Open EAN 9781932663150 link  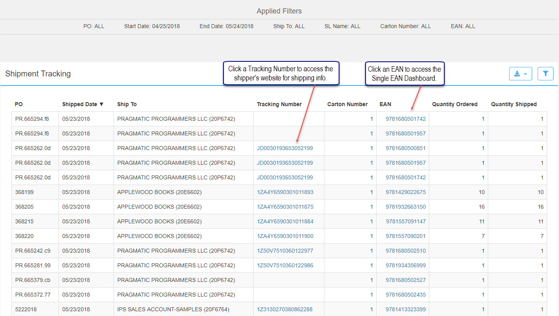[406, 207]
